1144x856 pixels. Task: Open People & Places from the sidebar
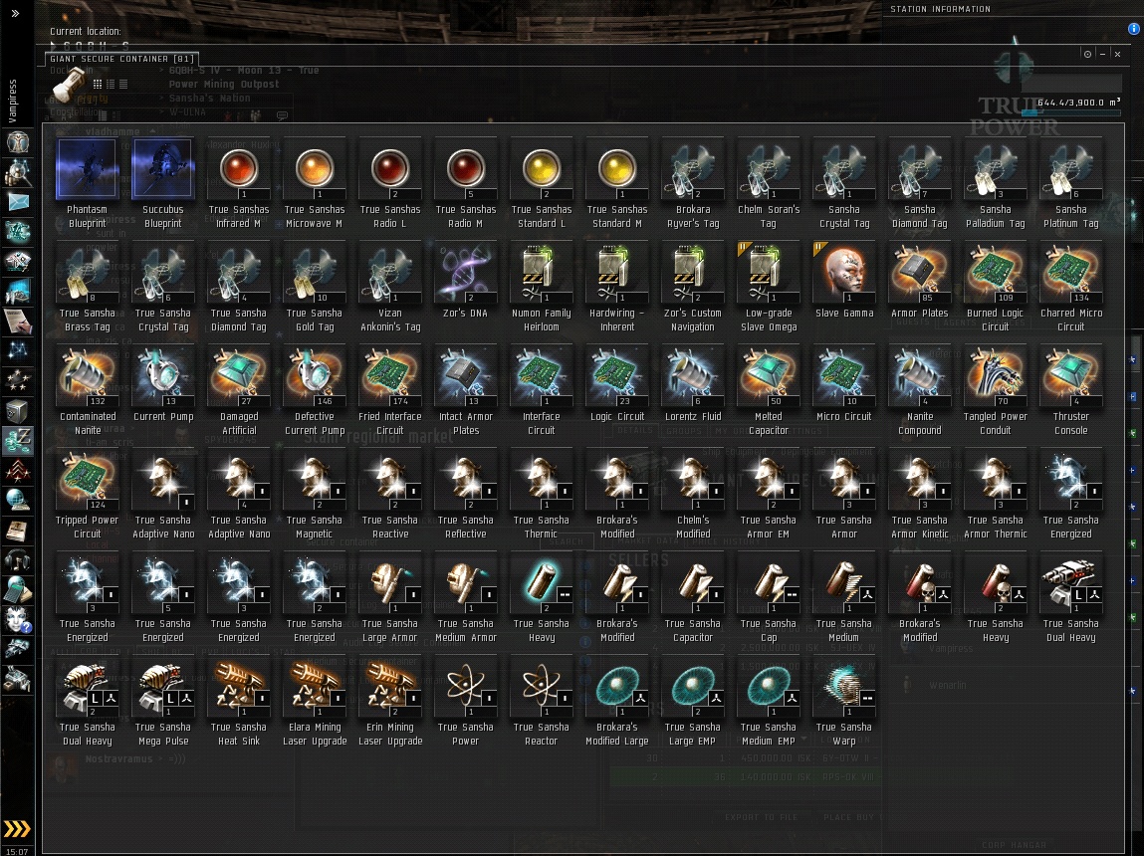click(18, 173)
